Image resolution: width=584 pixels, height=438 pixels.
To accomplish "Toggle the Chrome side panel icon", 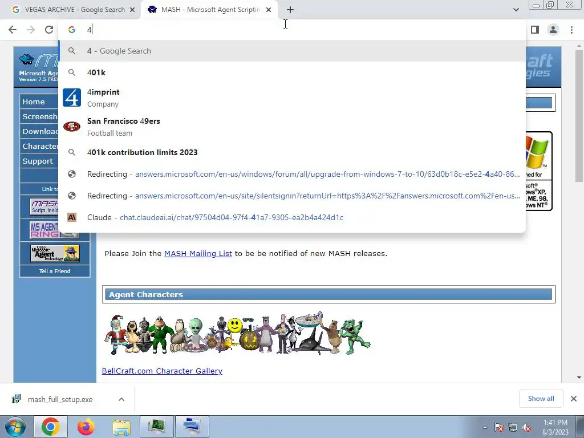I will pos(535,30).
